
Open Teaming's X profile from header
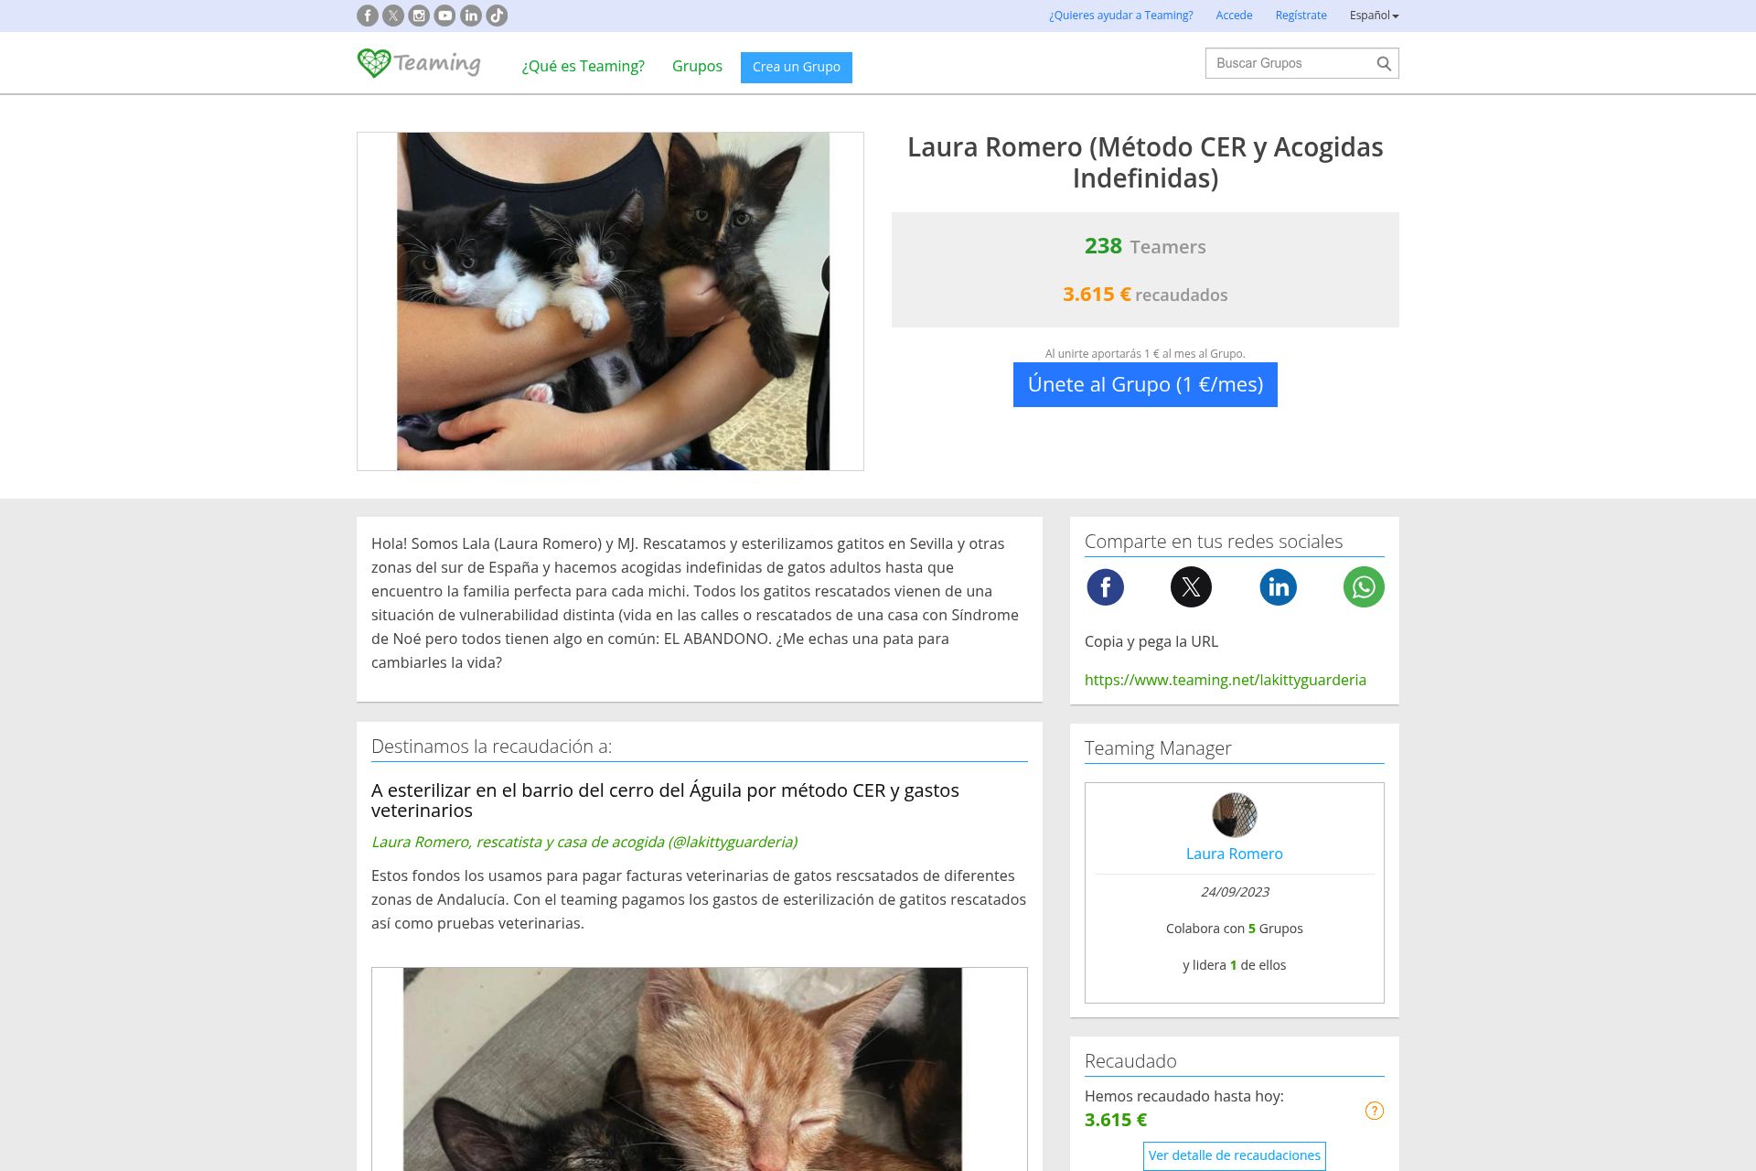coord(393,16)
